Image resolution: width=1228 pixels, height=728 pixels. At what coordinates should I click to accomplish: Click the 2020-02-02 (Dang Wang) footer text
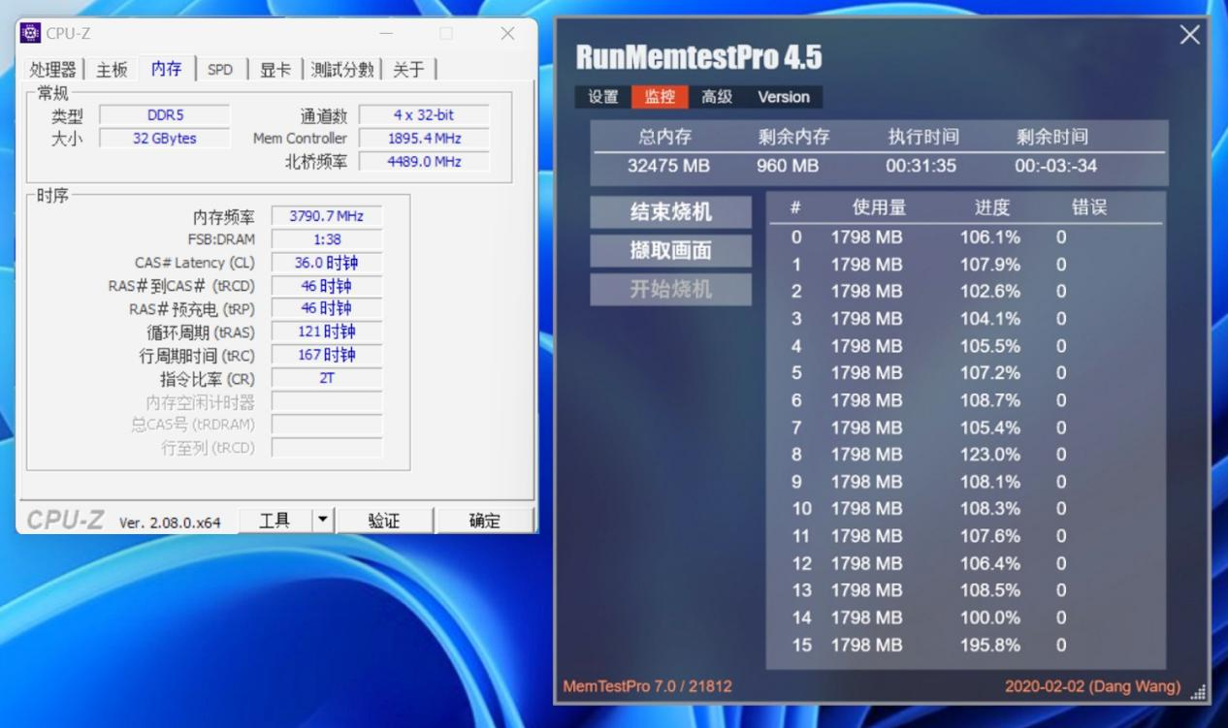pyautogui.click(x=1092, y=686)
